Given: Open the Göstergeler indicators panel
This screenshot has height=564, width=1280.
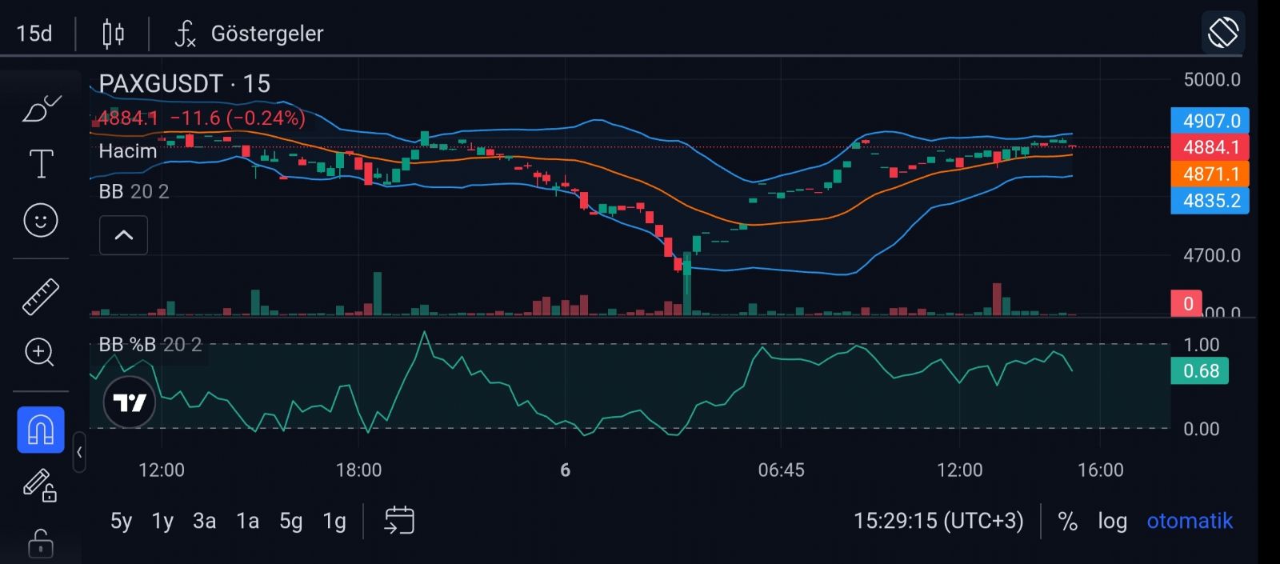Looking at the screenshot, I should 250,34.
